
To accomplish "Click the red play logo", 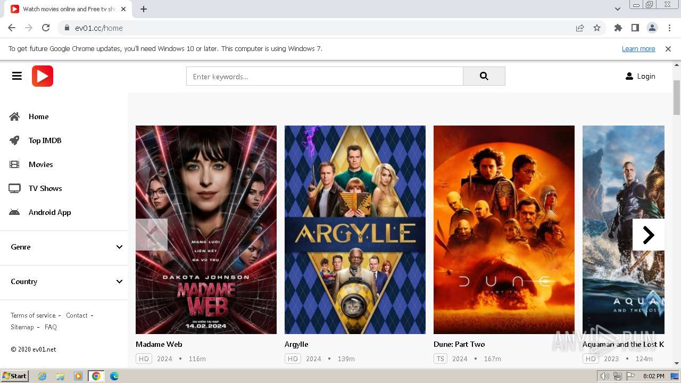I will (x=43, y=76).
